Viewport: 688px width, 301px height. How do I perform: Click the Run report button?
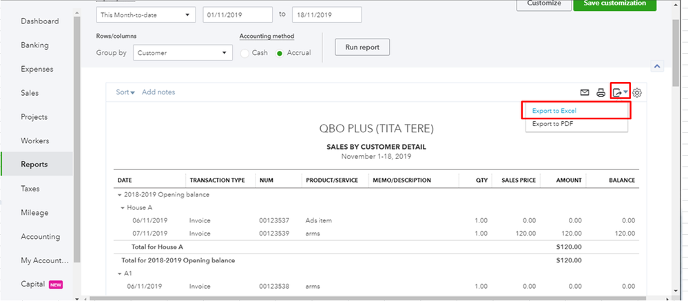(362, 48)
